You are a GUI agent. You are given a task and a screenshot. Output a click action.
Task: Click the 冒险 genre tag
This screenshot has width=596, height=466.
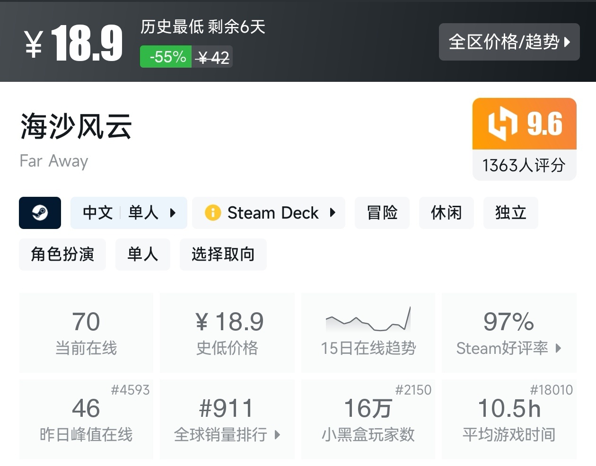point(382,213)
